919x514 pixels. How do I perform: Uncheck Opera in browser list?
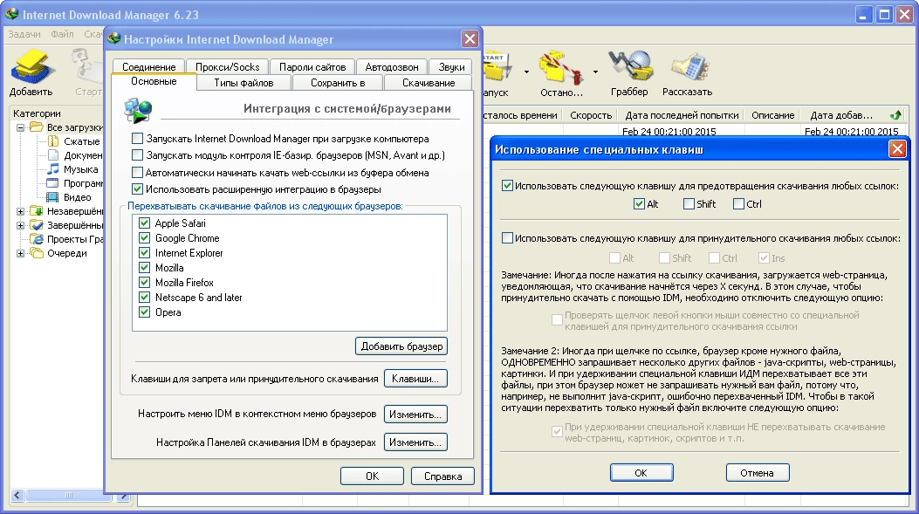coord(144,312)
